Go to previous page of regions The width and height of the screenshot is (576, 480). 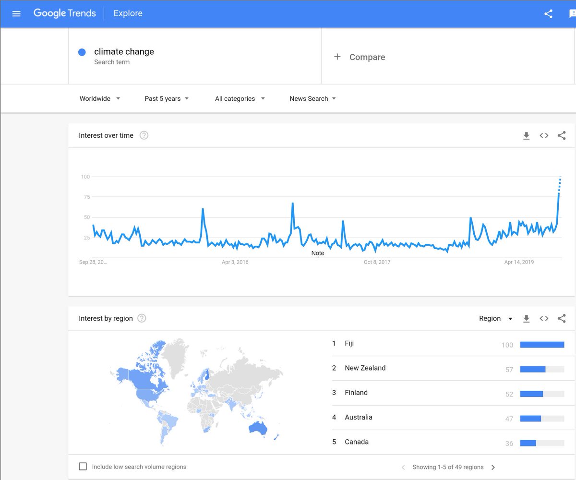(x=403, y=467)
